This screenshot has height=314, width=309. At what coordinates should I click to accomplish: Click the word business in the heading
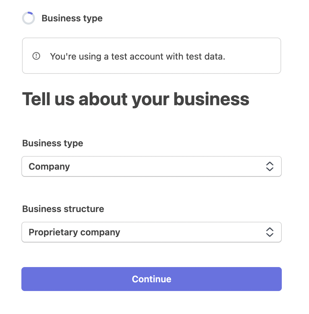tap(211, 99)
